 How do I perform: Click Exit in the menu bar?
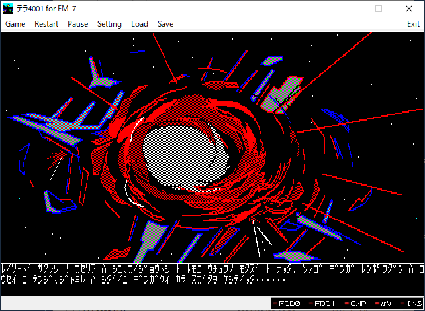(413, 24)
